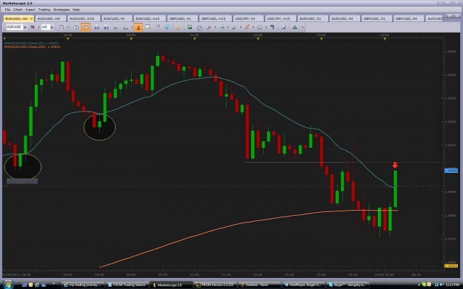Click the gray curved-arrow icon
This screenshot has width=463, height=289.
[x=158, y=27]
